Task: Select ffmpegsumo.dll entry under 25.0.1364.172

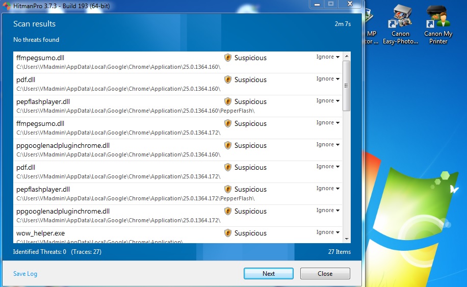Action: pyautogui.click(x=178, y=128)
